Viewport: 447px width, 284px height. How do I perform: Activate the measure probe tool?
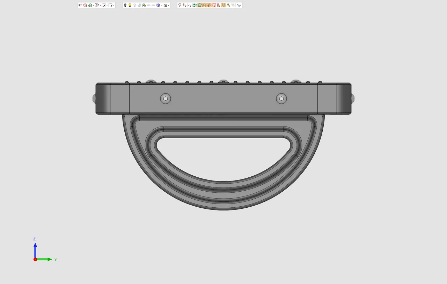tap(97, 5)
